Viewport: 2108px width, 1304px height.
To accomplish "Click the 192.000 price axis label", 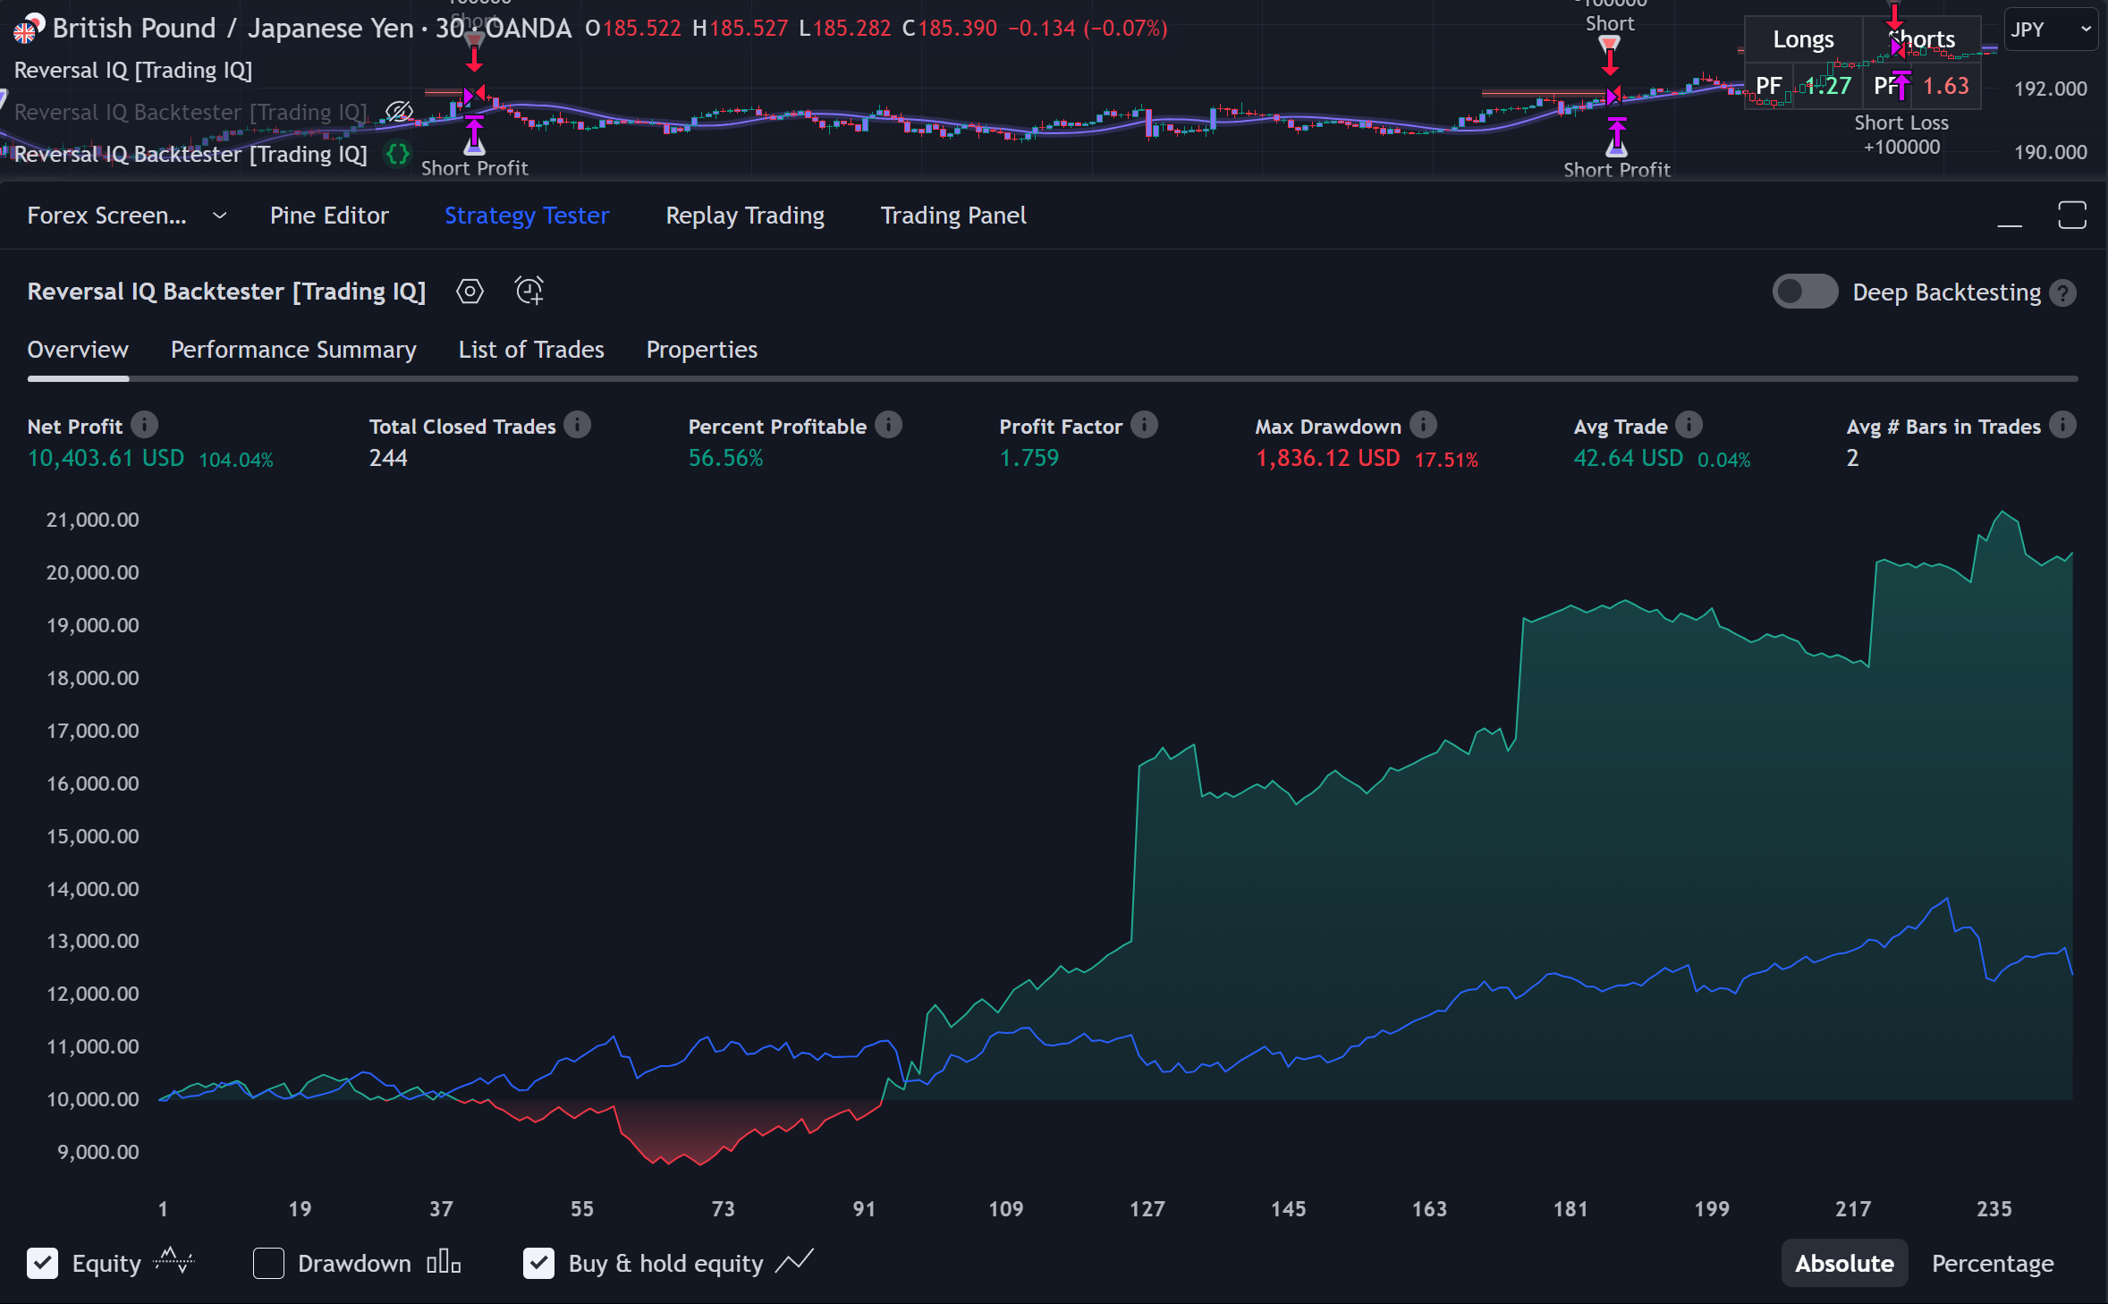I will [2050, 89].
